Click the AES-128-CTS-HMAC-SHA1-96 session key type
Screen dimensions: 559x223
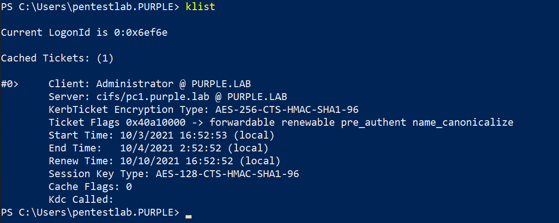[227, 174]
